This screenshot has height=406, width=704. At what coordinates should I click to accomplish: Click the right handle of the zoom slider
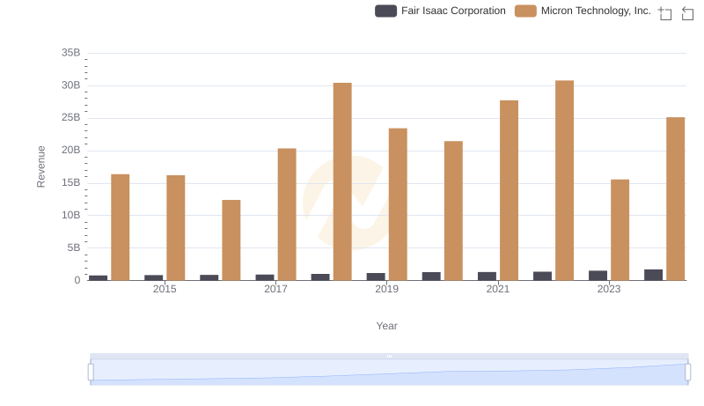(x=687, y=373)
